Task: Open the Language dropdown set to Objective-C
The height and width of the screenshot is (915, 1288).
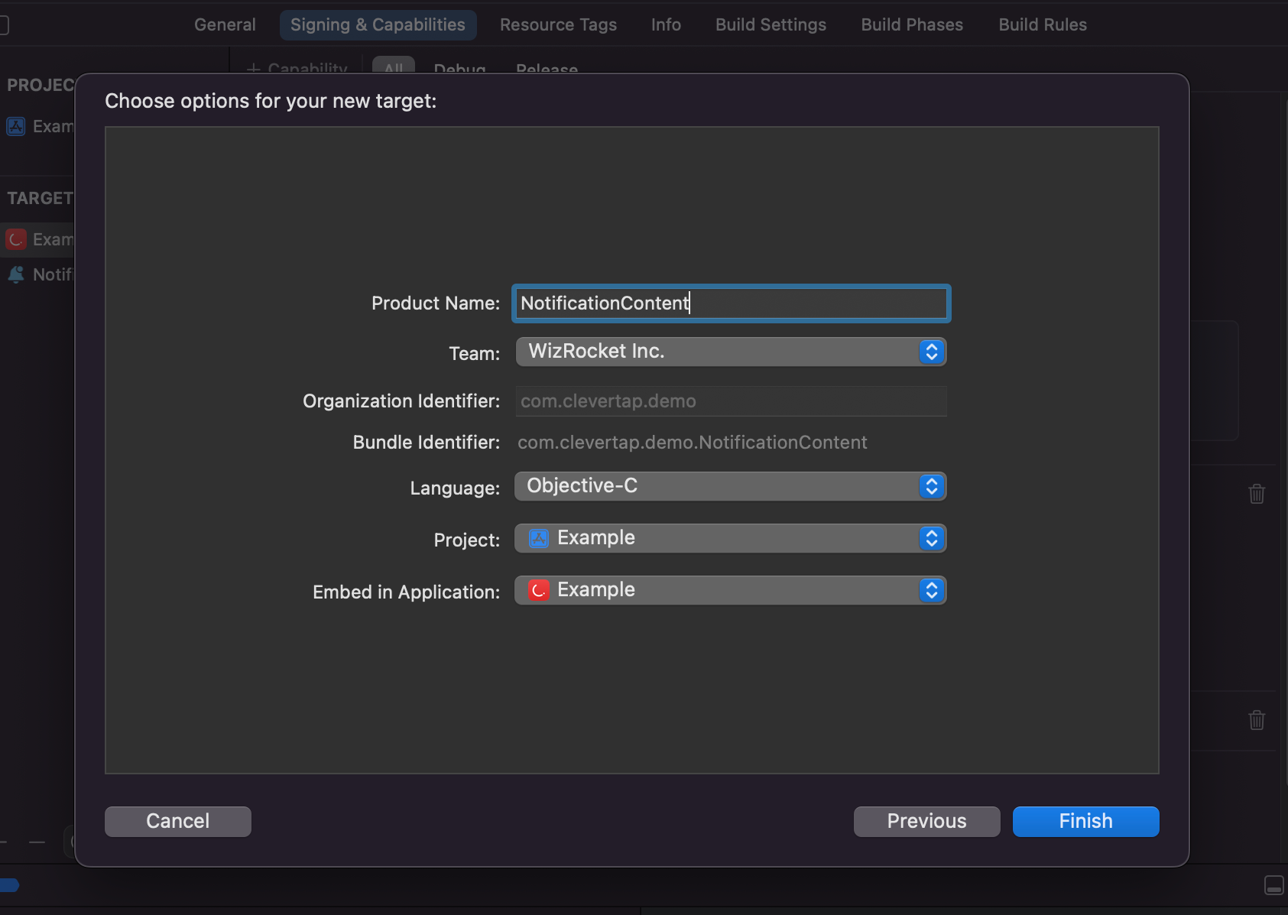Action: click(x=730, y=486)
